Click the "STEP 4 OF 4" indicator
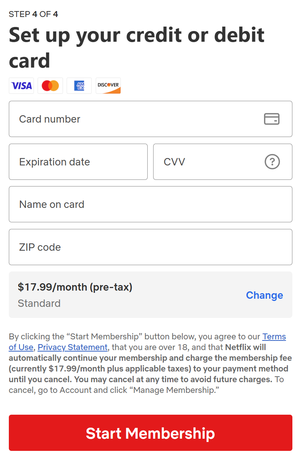The height and width of the screenshot is (459, 306). [33, 14]
